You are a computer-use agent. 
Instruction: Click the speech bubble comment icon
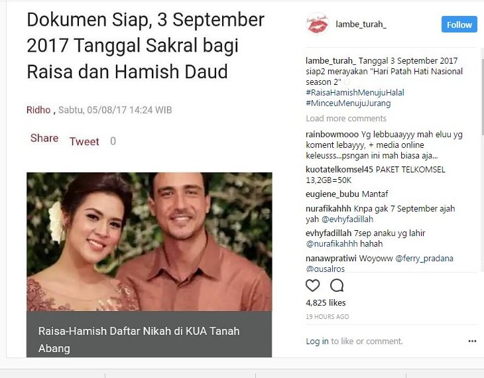pyautogui.click(x=336, y=285)
